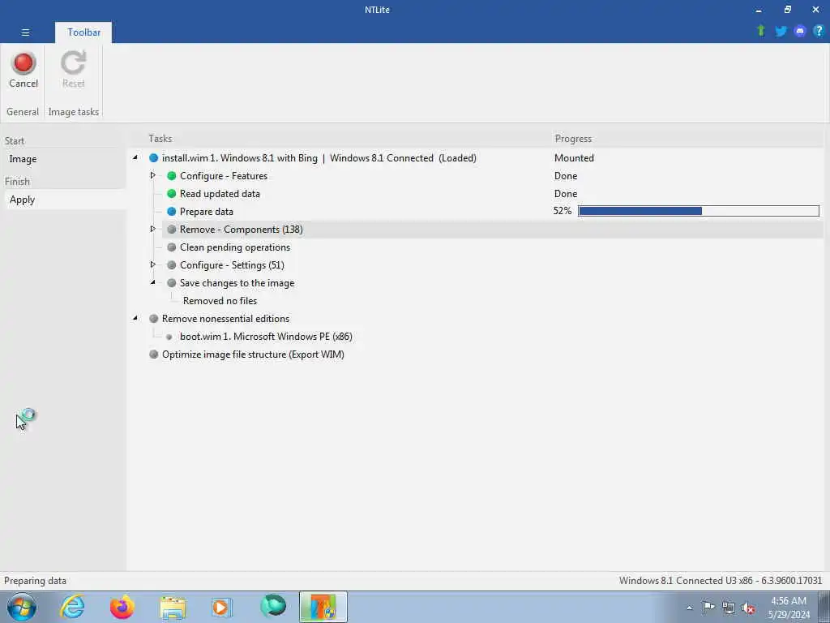
Task: Click the Mounted progress status text
Action: click(x=574, y=158)
